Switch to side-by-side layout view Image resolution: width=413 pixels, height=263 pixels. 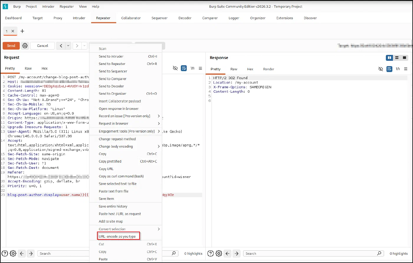click(x=389, y=58)
